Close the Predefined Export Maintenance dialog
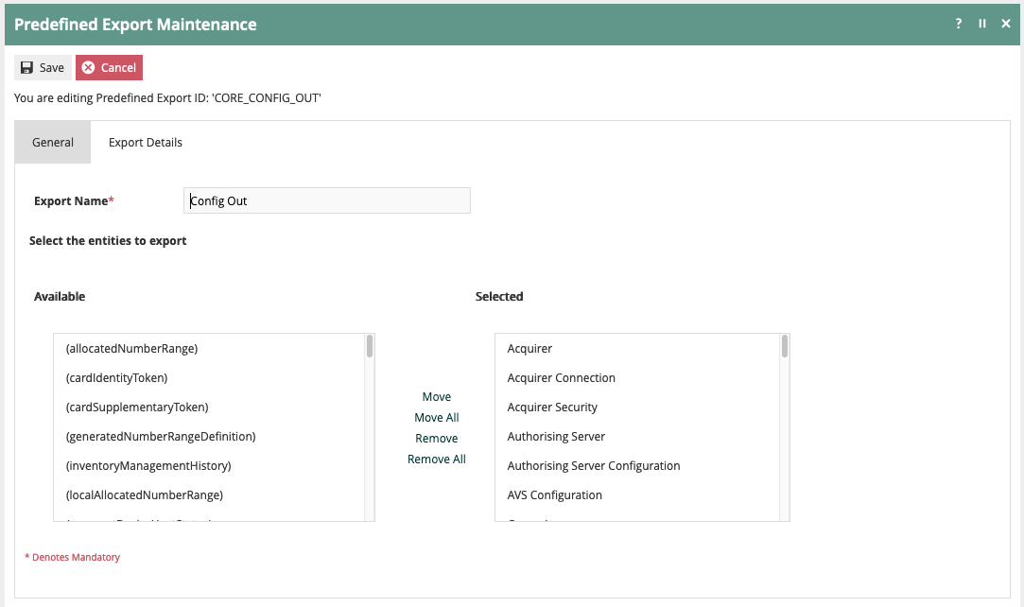 (x=1006, y=24)
